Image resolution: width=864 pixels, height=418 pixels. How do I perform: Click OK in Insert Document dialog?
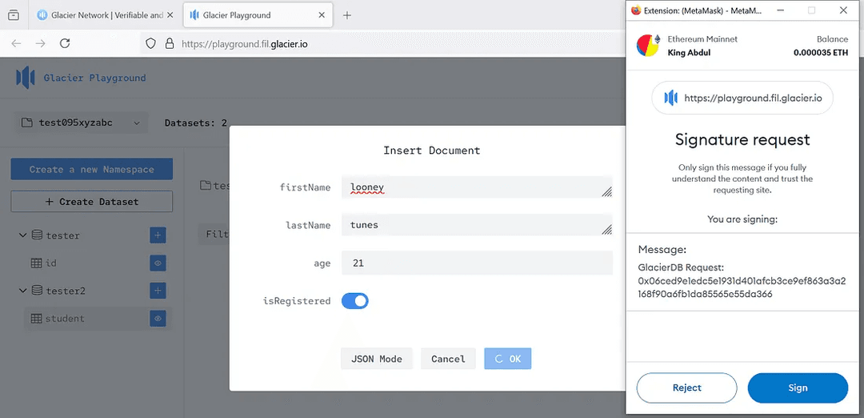click(507, 359)
